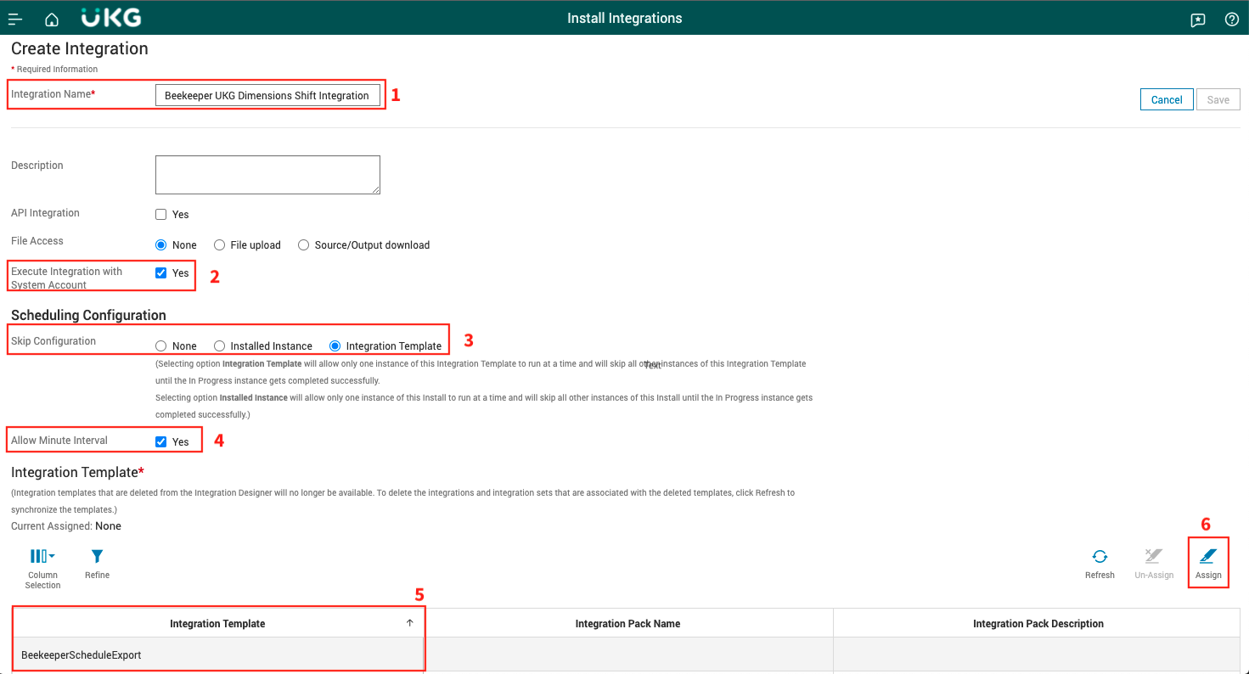Click the Save button
Viewport: 1249px width, 674px height.
[x=1218, y=99]
